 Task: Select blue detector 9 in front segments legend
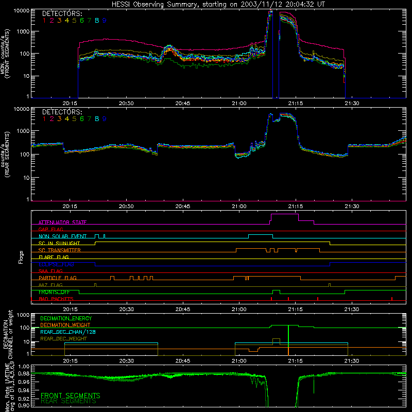[x=105, y=21]
